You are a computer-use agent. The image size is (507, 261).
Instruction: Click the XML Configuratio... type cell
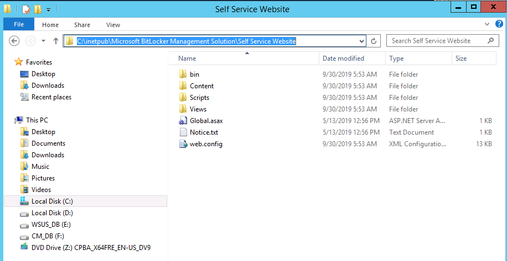tap(418, 144)
